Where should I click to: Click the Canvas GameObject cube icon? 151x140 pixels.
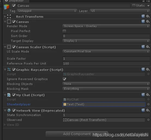(x=7, y=7)
